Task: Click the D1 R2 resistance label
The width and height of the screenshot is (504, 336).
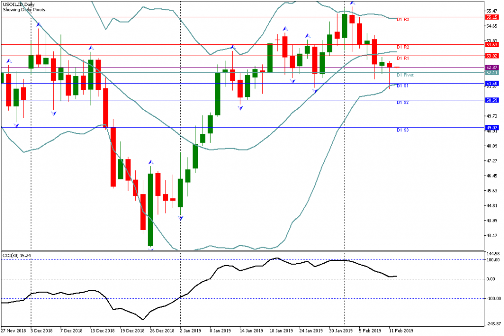Action: (403, 47)
